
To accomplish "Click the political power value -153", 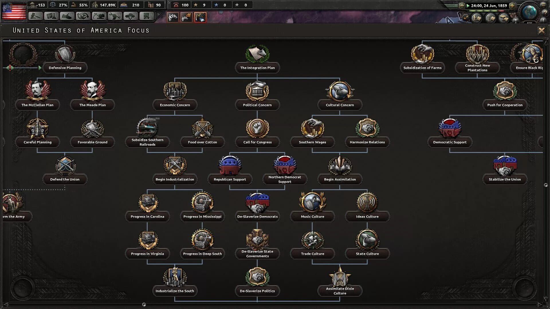I will coord(41,5).
